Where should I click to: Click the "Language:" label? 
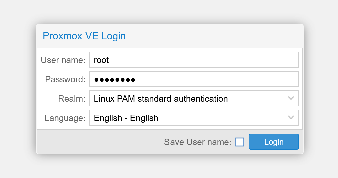click(x=65, y=118)
